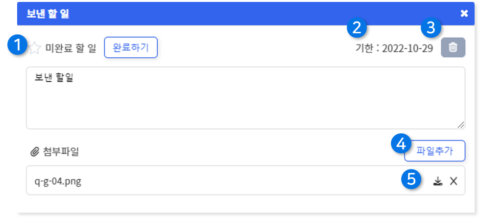The width and height of the screenshot is (481, 219).
Task: Click the due date 2022-10-29
Action: click(408, 48)
